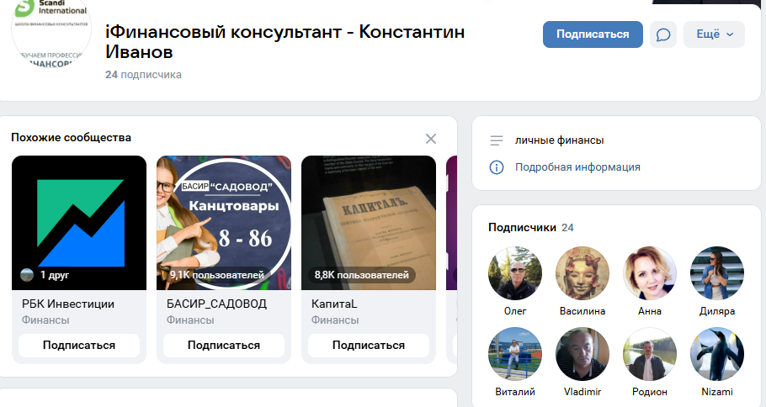Expand the Ещё dropdown menu
Viewport: 766px width, 407px height.
714,34
